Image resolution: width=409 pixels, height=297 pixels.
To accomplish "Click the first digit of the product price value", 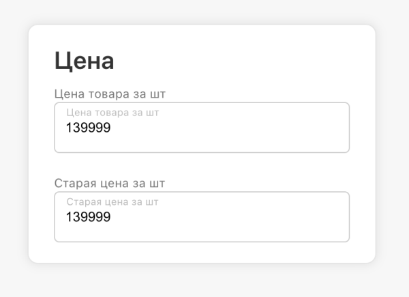I will [x=69, y=128].
